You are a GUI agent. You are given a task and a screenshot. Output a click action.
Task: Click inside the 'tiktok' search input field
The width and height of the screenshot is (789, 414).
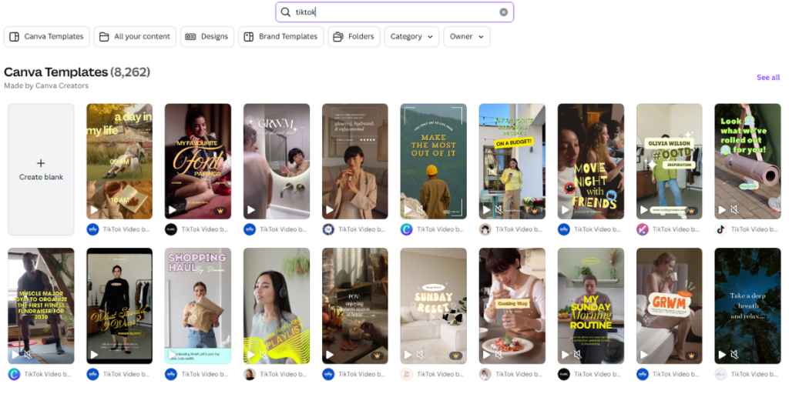click(393, 12)
